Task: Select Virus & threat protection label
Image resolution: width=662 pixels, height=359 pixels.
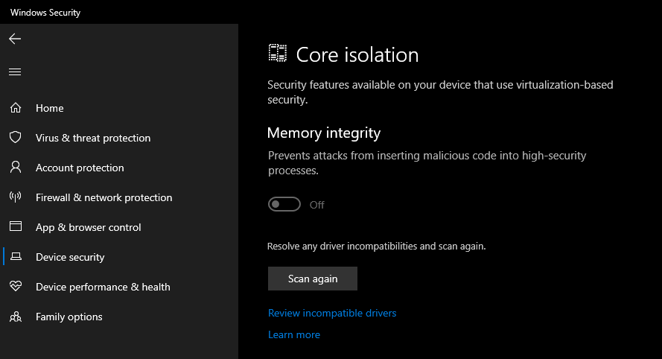Action: coord(93,138)
